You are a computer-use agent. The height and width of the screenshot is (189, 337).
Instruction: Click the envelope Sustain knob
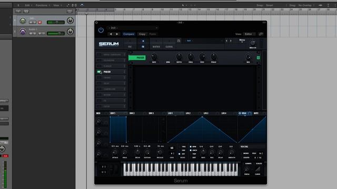[147, 152]
